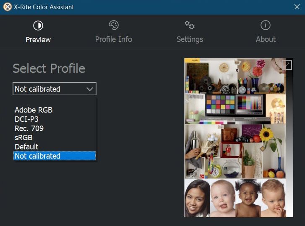Choose the Default profile option
This screenshot has width=305, height=226.
pyautogui.click(x=26, y=147)
